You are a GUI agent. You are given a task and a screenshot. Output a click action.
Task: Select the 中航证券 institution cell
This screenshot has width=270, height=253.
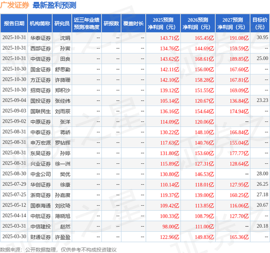click(40, 216)
